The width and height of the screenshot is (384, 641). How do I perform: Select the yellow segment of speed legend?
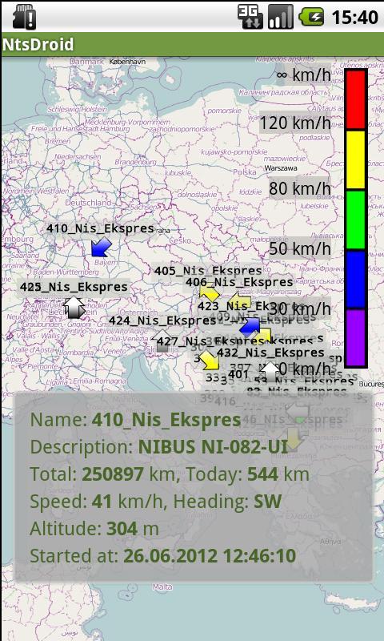356,159
